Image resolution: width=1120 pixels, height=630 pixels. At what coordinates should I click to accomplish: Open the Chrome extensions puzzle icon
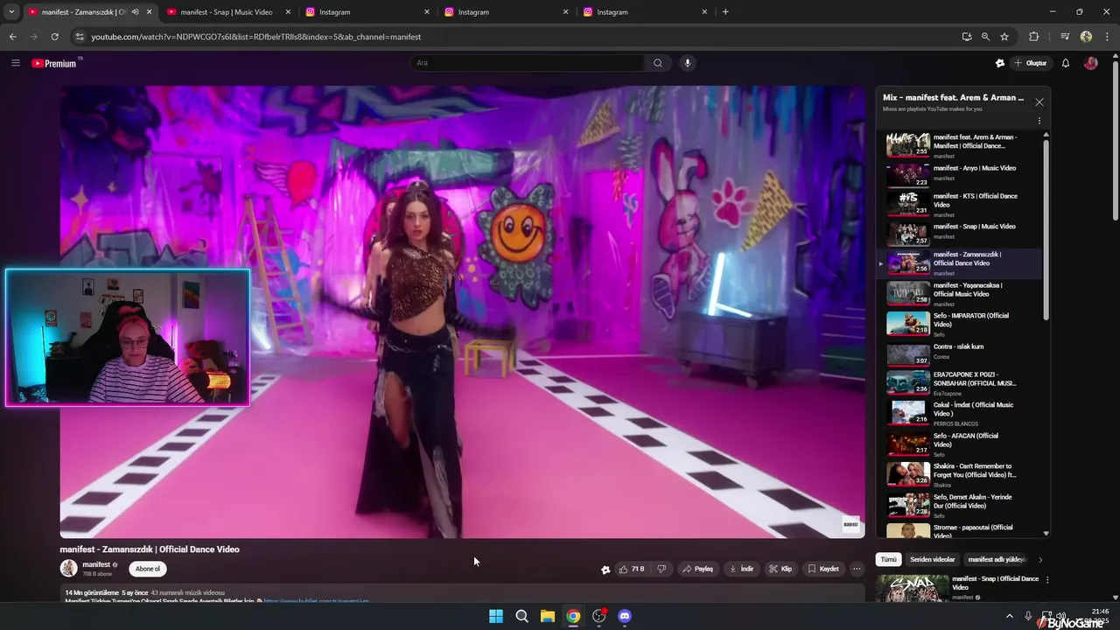pyautogui.click(x=1034, y=37)
